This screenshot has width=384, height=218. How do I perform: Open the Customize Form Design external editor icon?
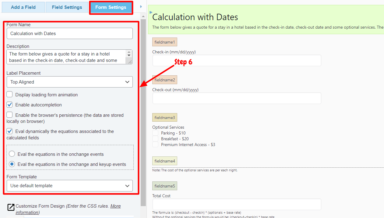coord(11,207)
